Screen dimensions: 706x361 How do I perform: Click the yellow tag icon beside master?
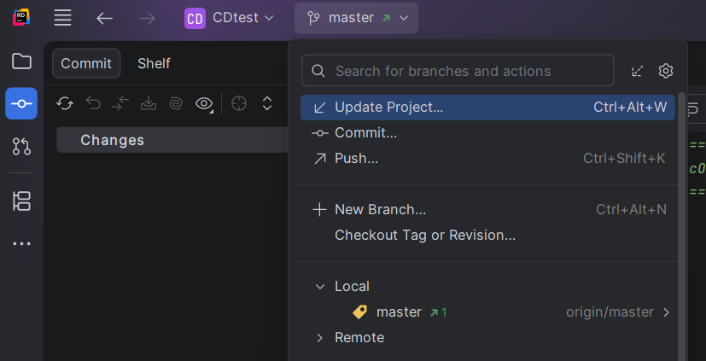(x=359, y=312)
